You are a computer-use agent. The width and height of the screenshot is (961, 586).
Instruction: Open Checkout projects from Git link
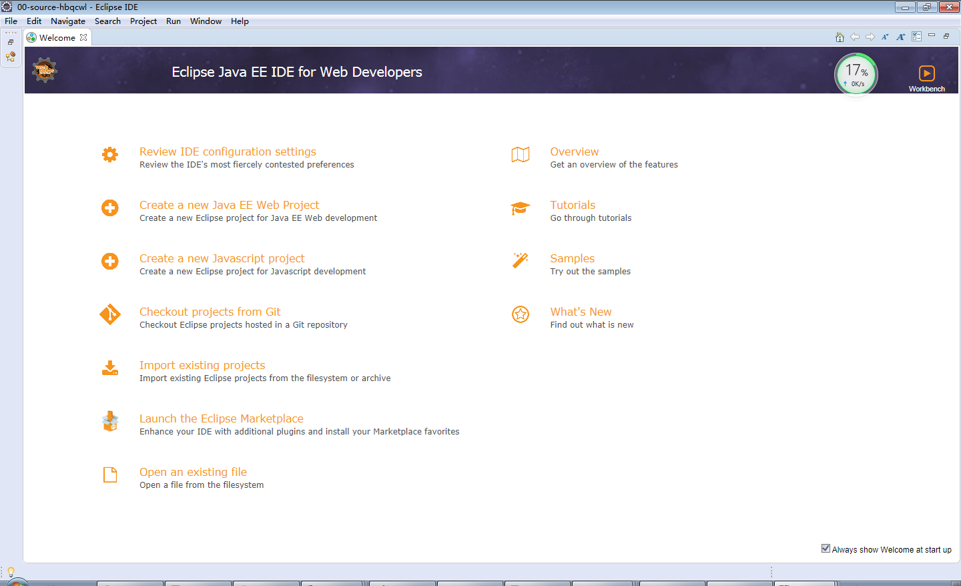click(210, 312)
